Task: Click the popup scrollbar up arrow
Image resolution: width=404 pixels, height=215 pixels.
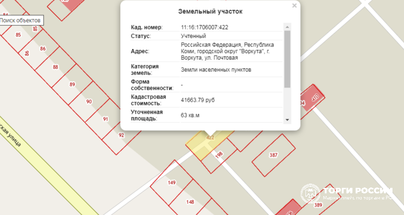Action: coord(287,27)
